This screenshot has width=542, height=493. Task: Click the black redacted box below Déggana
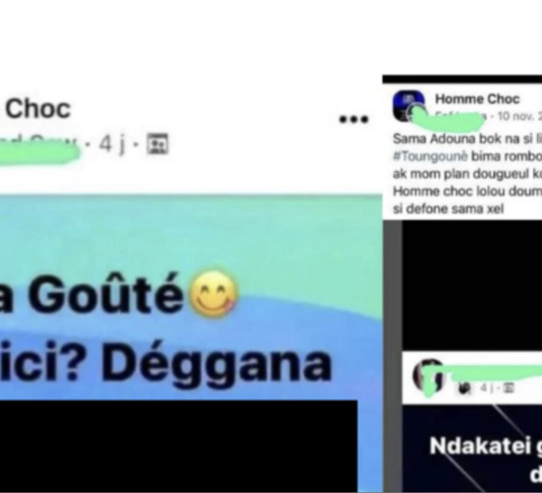pos(179,446)
